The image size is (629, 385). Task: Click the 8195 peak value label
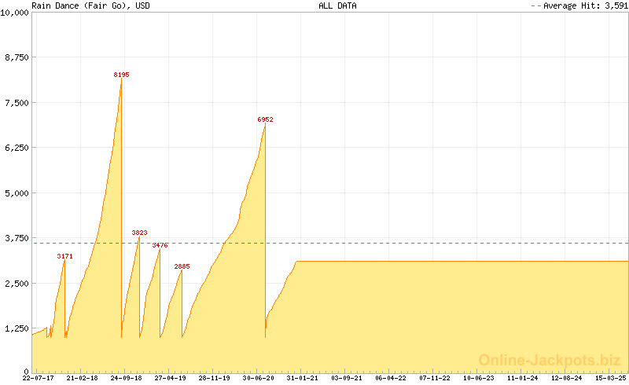pos(121,74)
